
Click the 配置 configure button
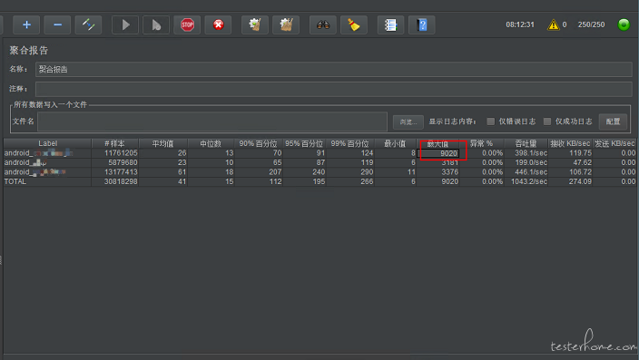(613, 122)
